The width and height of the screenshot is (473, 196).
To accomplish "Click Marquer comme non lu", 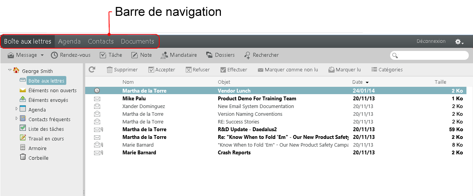I will 288,70.
